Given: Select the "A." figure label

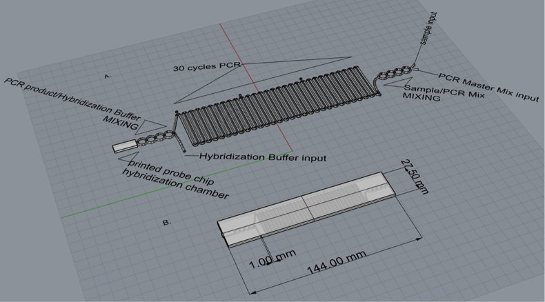Looking at the screenshot, I should click(107, 76).
